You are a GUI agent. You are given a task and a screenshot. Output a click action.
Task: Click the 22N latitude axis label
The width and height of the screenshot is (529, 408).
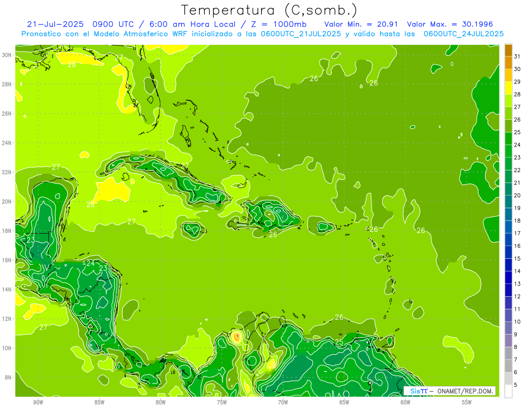7,172
